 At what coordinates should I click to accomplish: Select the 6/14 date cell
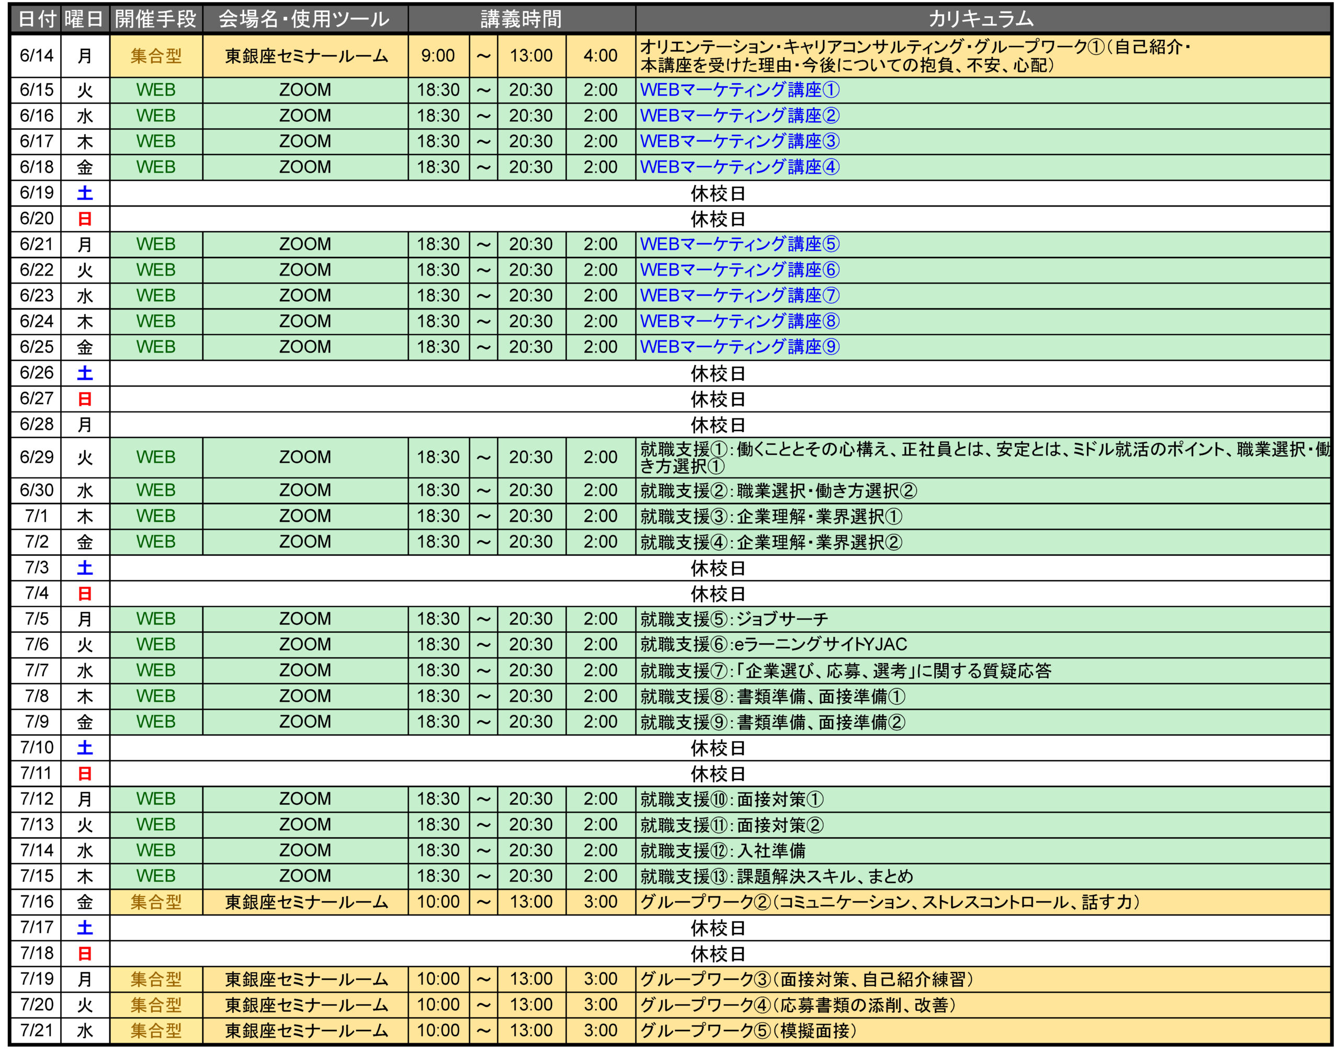tap(36, 56)
